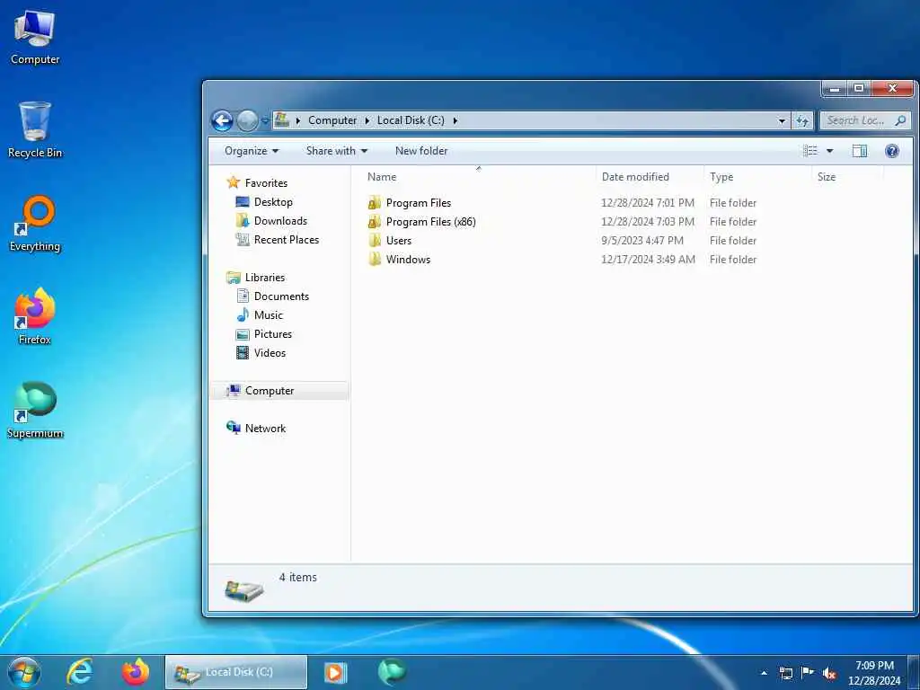Open the Organize menu
Screen dimensions: 920x690
pos(252,151)
